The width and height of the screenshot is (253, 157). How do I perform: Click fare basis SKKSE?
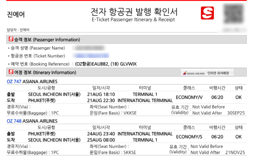click(x=130, y=152)
